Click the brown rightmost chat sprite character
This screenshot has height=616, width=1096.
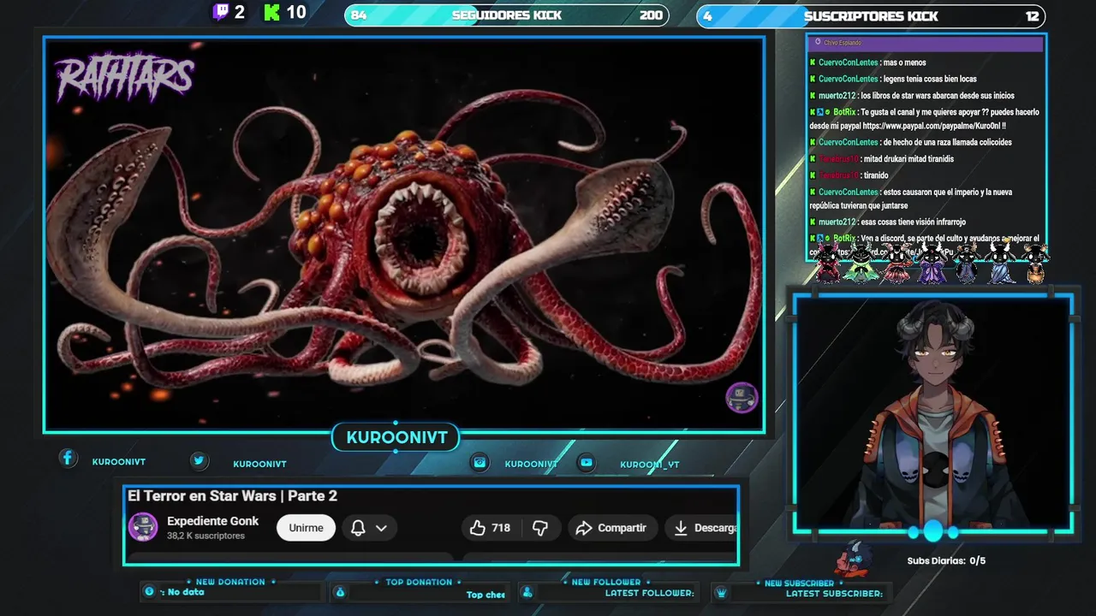(x=1036, y=263)
